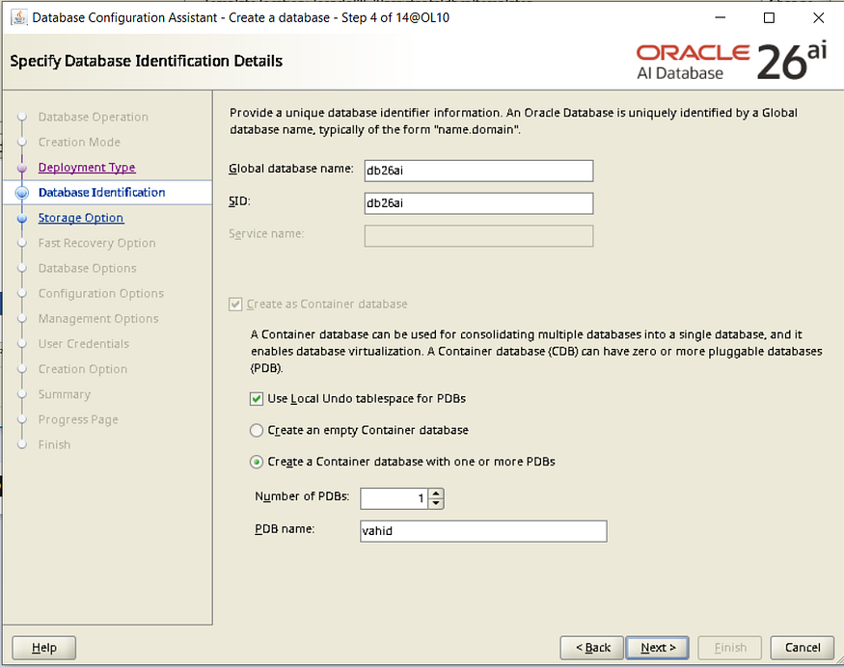Click the Progress Page step
This screenshot has height=667, width=844.
[x=78, y=419]
